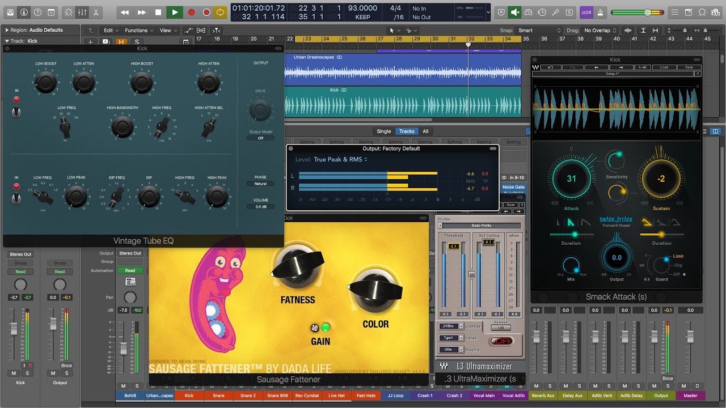This screenshot has width=726, height=408.
Task: Rewind the playhead
Action: pyautogui.click(x=125, y=12)
